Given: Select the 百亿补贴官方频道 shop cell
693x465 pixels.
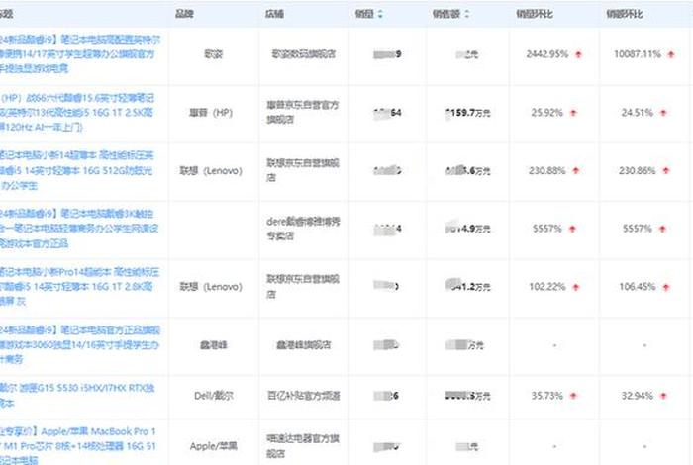Looking at the screenshot, I should (x=304, y=395).
